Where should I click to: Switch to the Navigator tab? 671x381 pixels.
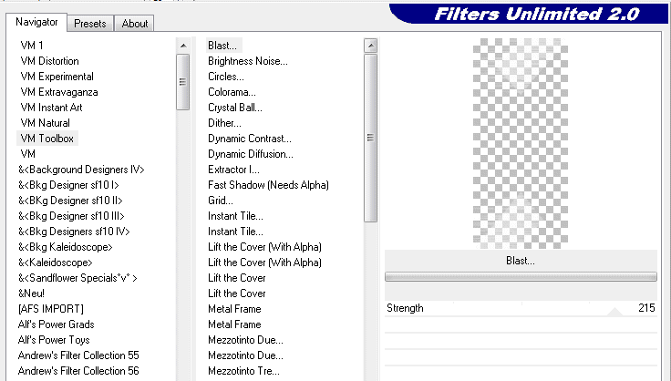pyautogui.click(x=36, y=22)
